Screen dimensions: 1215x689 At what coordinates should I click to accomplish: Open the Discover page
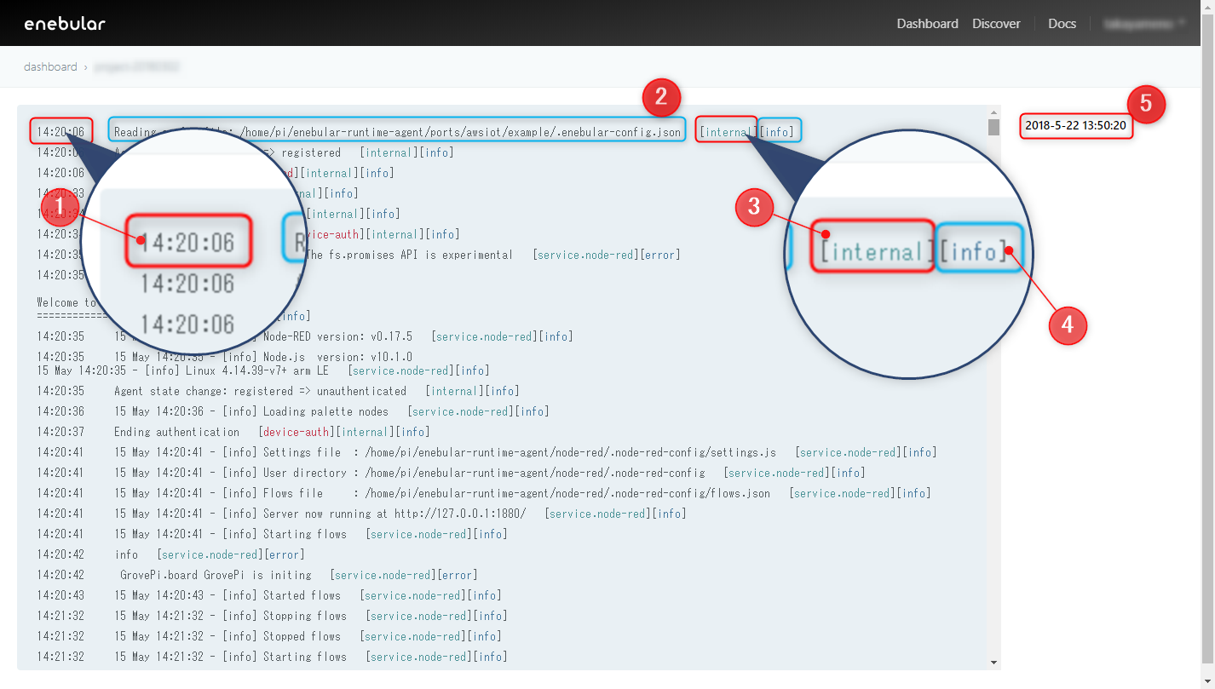point(995,23)
